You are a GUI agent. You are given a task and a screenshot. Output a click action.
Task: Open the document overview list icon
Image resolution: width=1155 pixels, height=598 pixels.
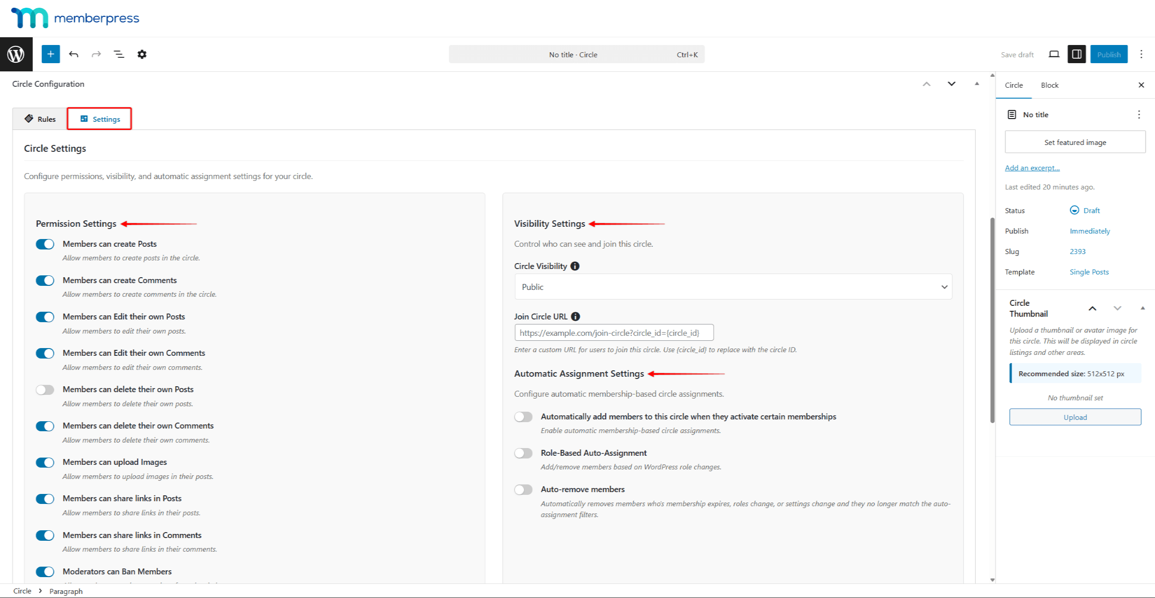119,54
